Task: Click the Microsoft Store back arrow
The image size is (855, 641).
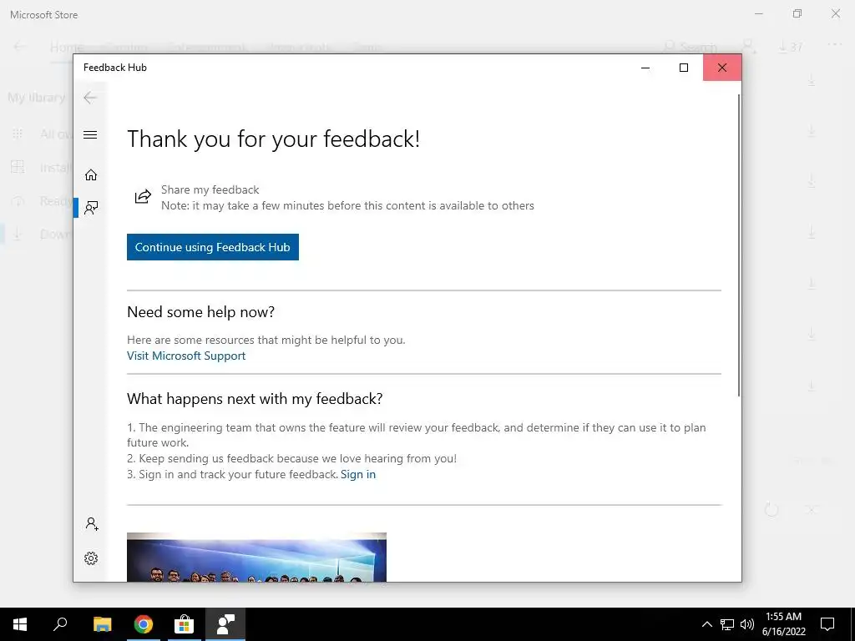Action: pyautogui.click(x=20, y=47)
